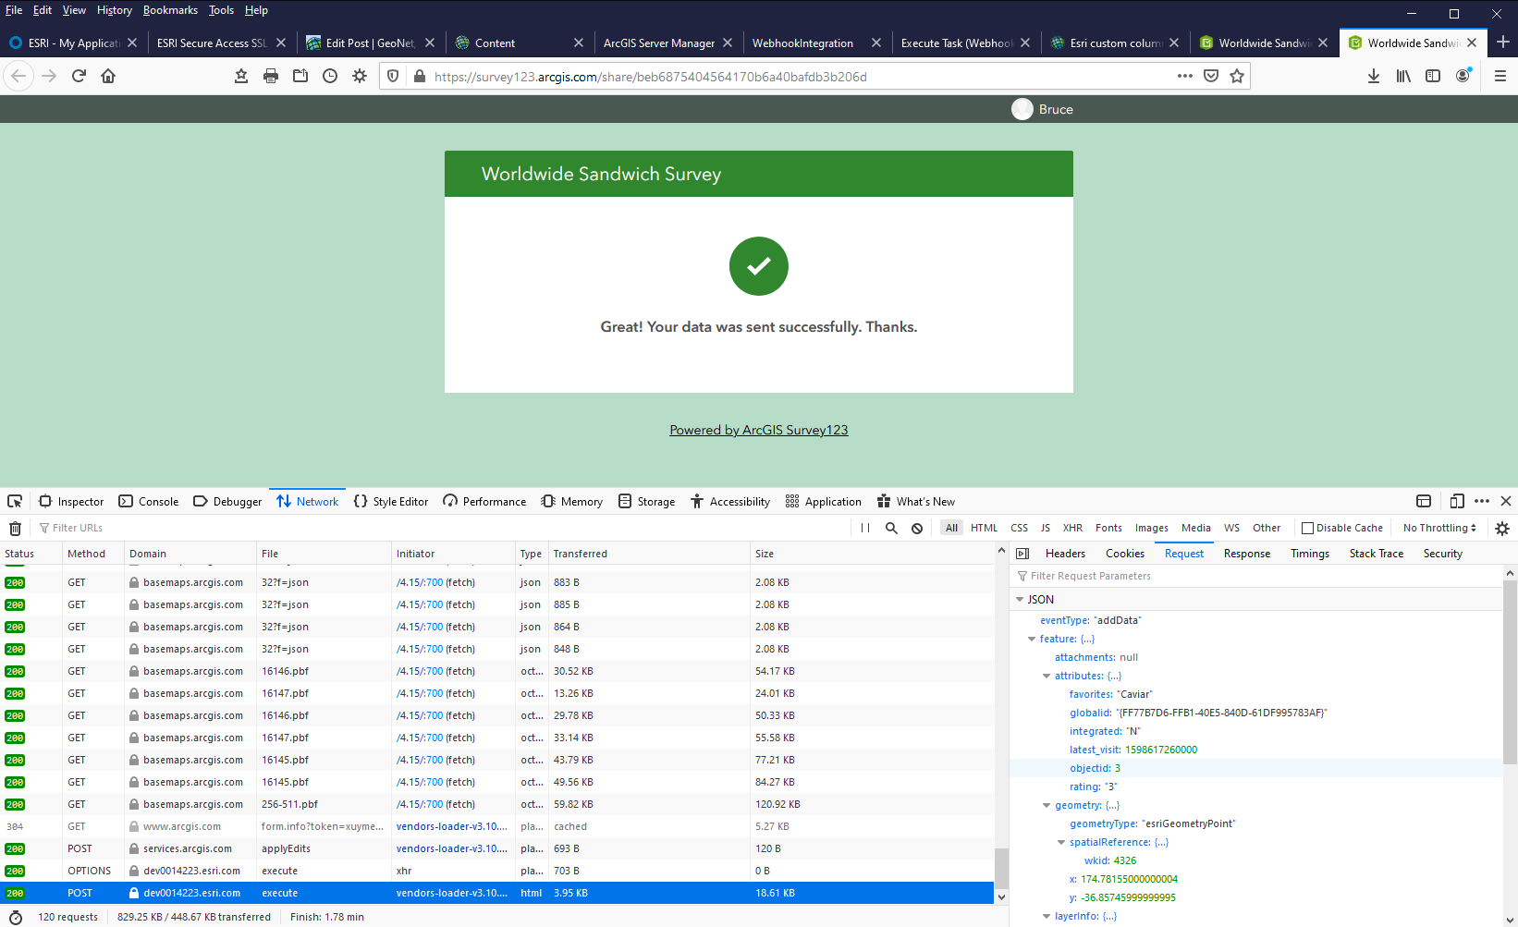1518x927 pixels.
Task: Show the sidebar from the toolbar
Action: 1433,76
